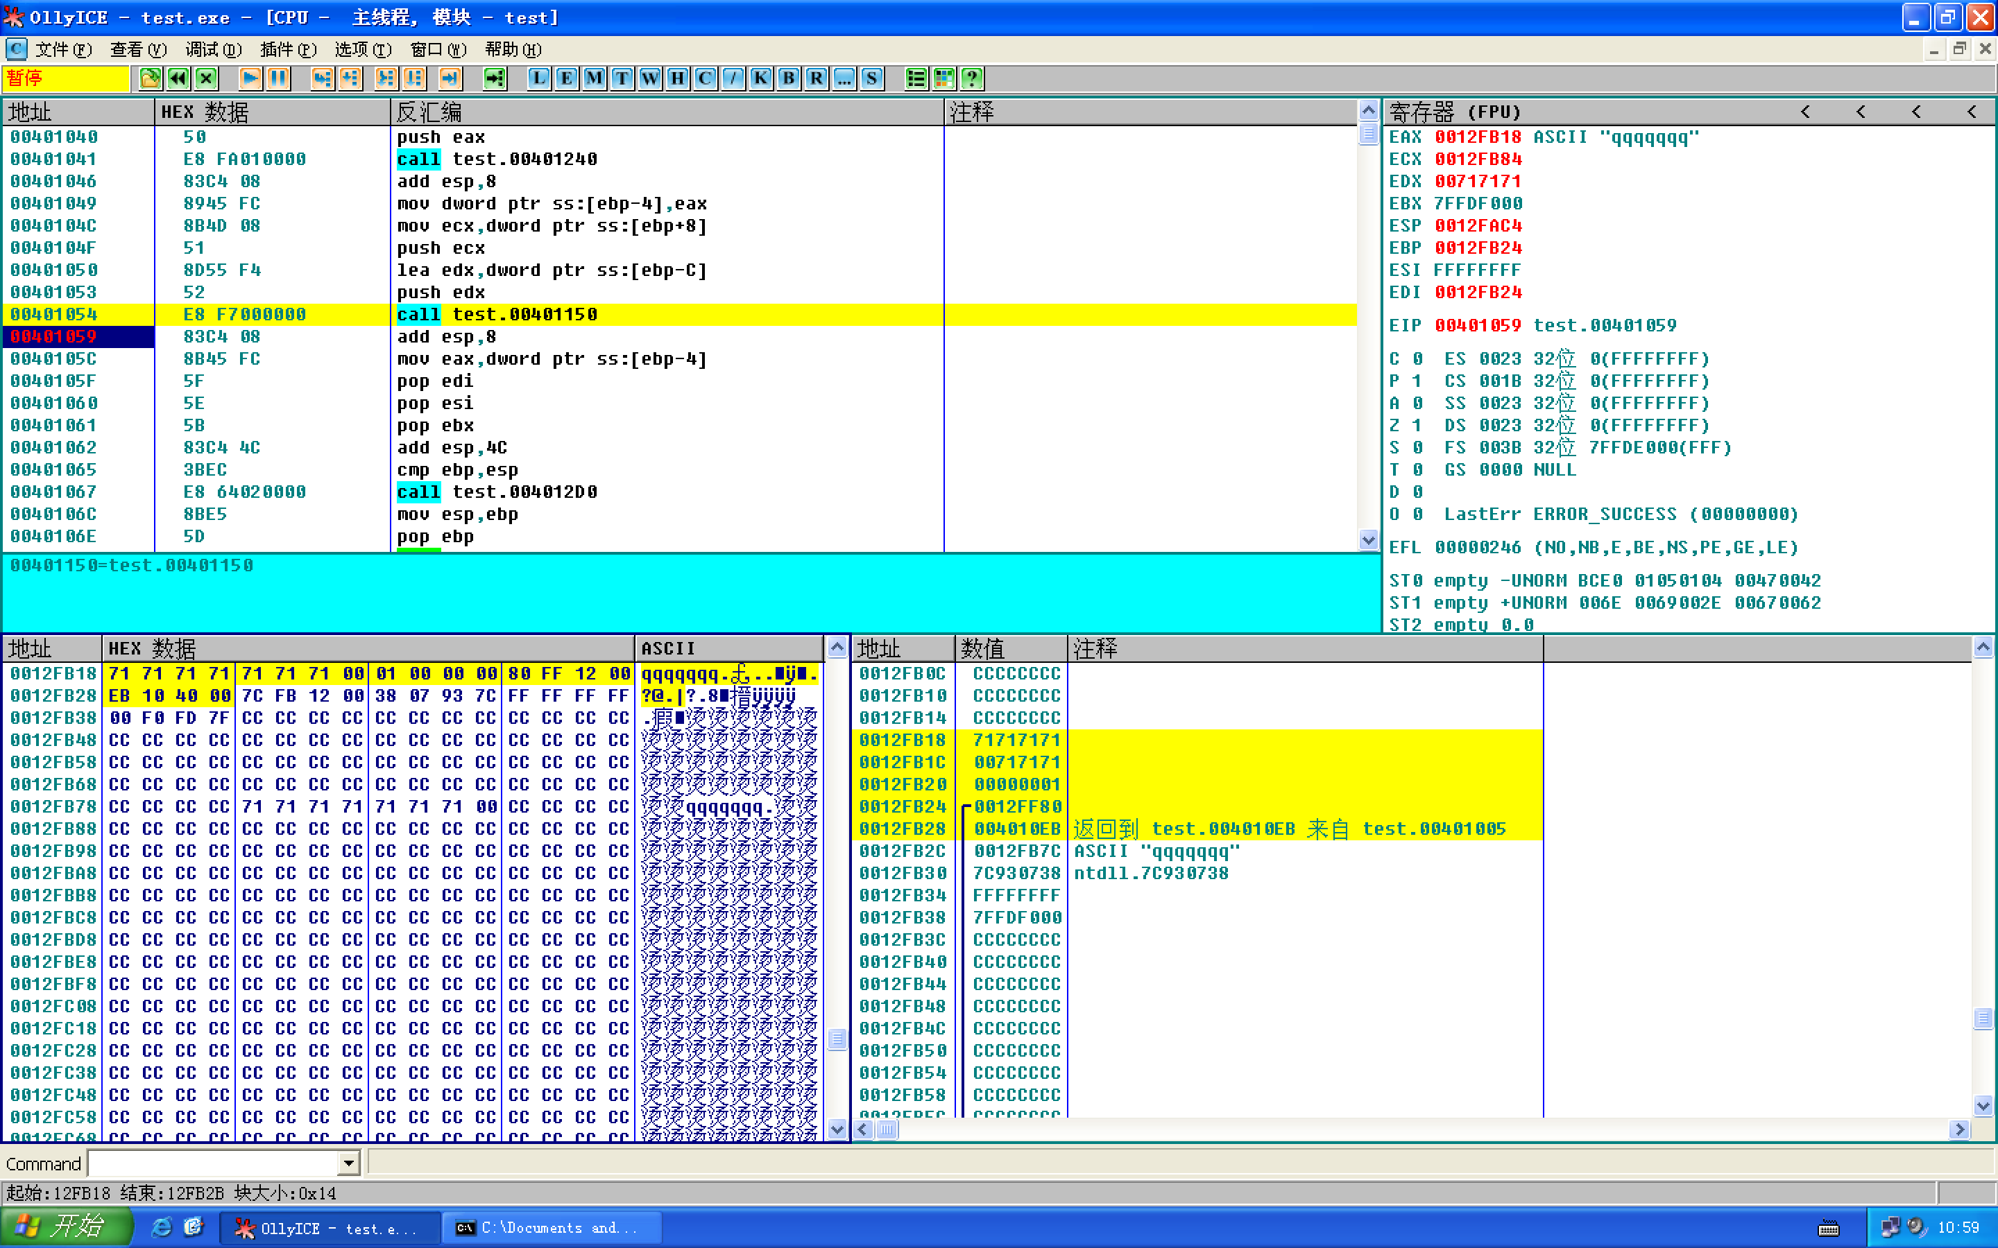Viewport: 1998px width, 1248px height.
Task: Open Windows list with W button
Action: (650, 78)
